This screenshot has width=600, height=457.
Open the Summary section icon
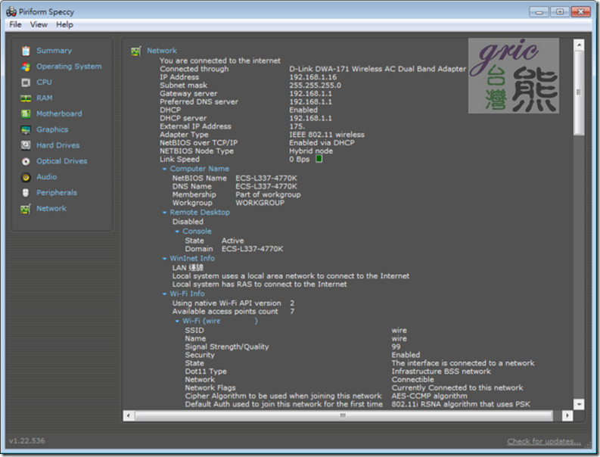[x=26, y=51]
